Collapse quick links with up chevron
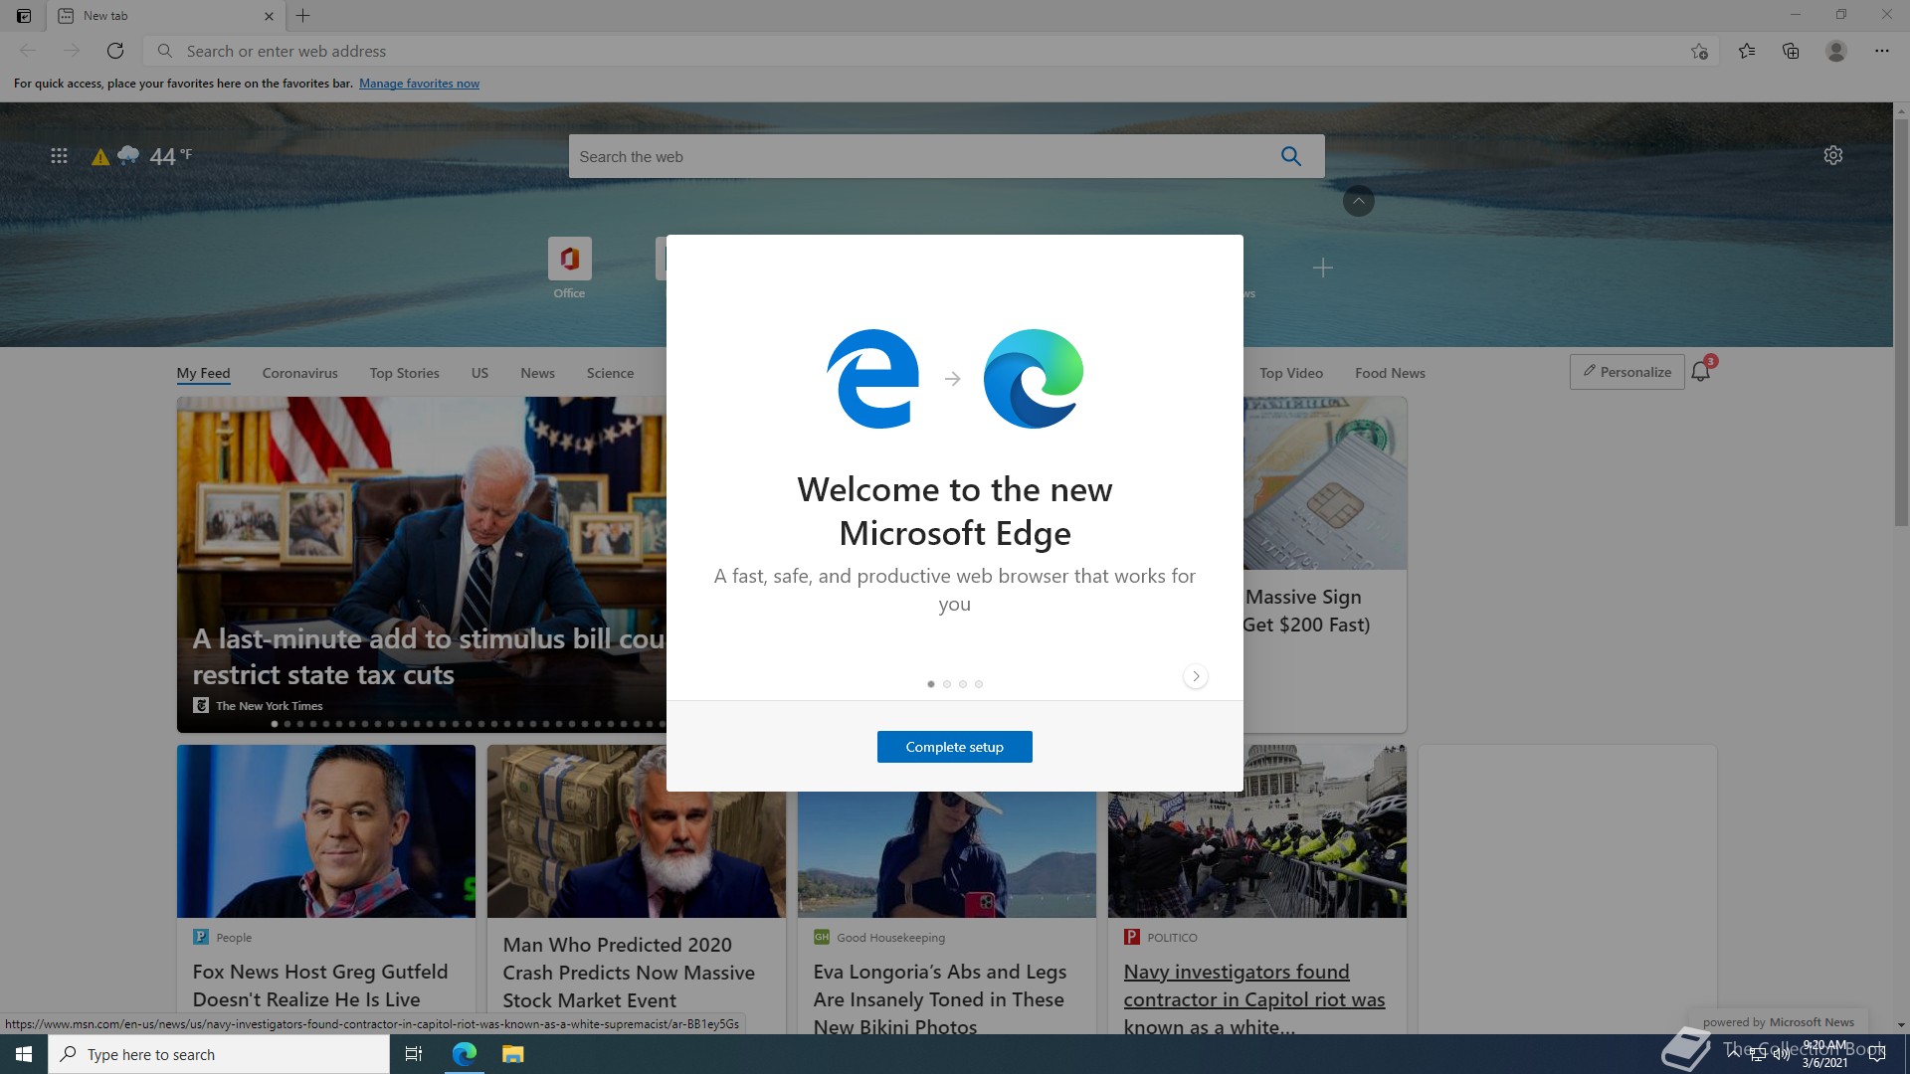 pos(1359,201)
